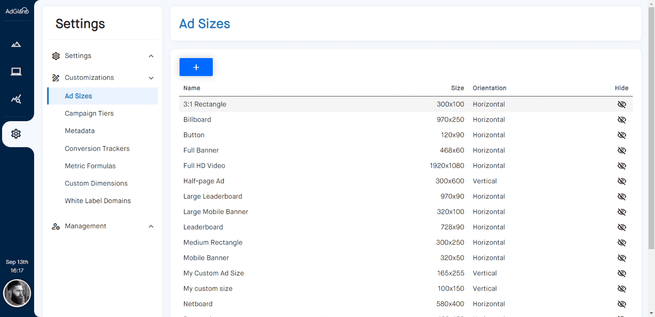This screenshot has width=655, height=317.
Task: Hide the Large Mobile Banner ad size
Action: coord(622,212)
